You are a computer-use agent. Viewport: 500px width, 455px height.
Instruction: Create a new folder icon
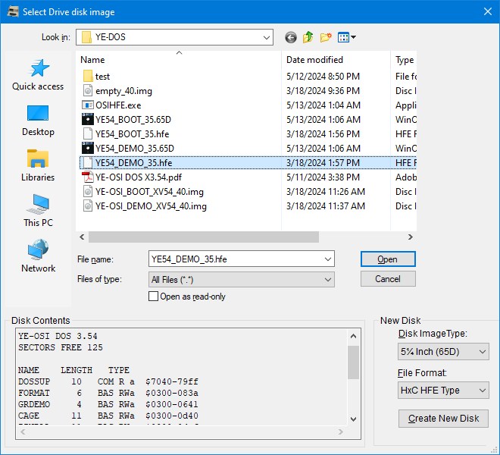[326, 37]
